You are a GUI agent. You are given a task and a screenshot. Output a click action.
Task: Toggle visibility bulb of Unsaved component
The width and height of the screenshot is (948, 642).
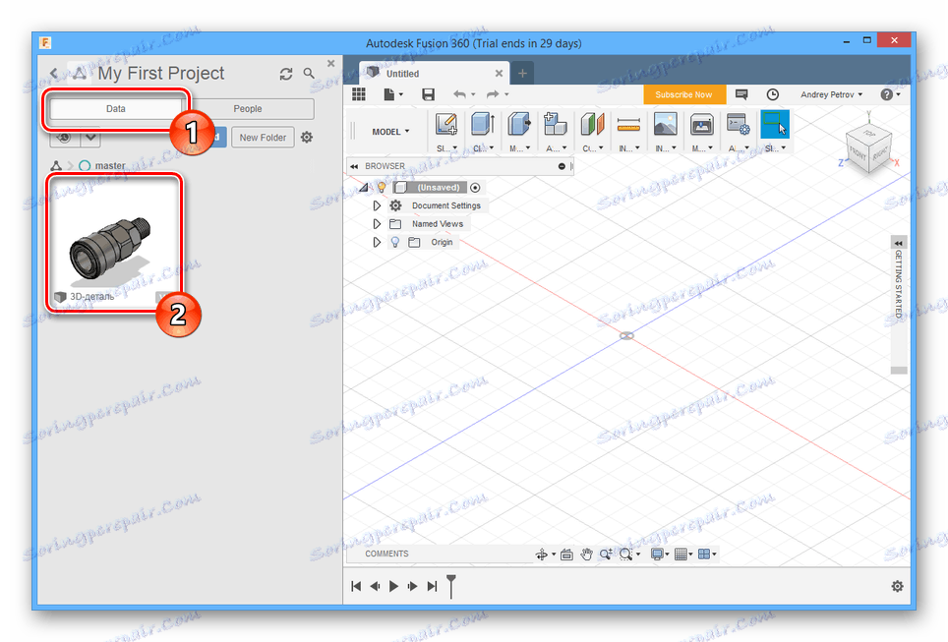pos(382,188)
